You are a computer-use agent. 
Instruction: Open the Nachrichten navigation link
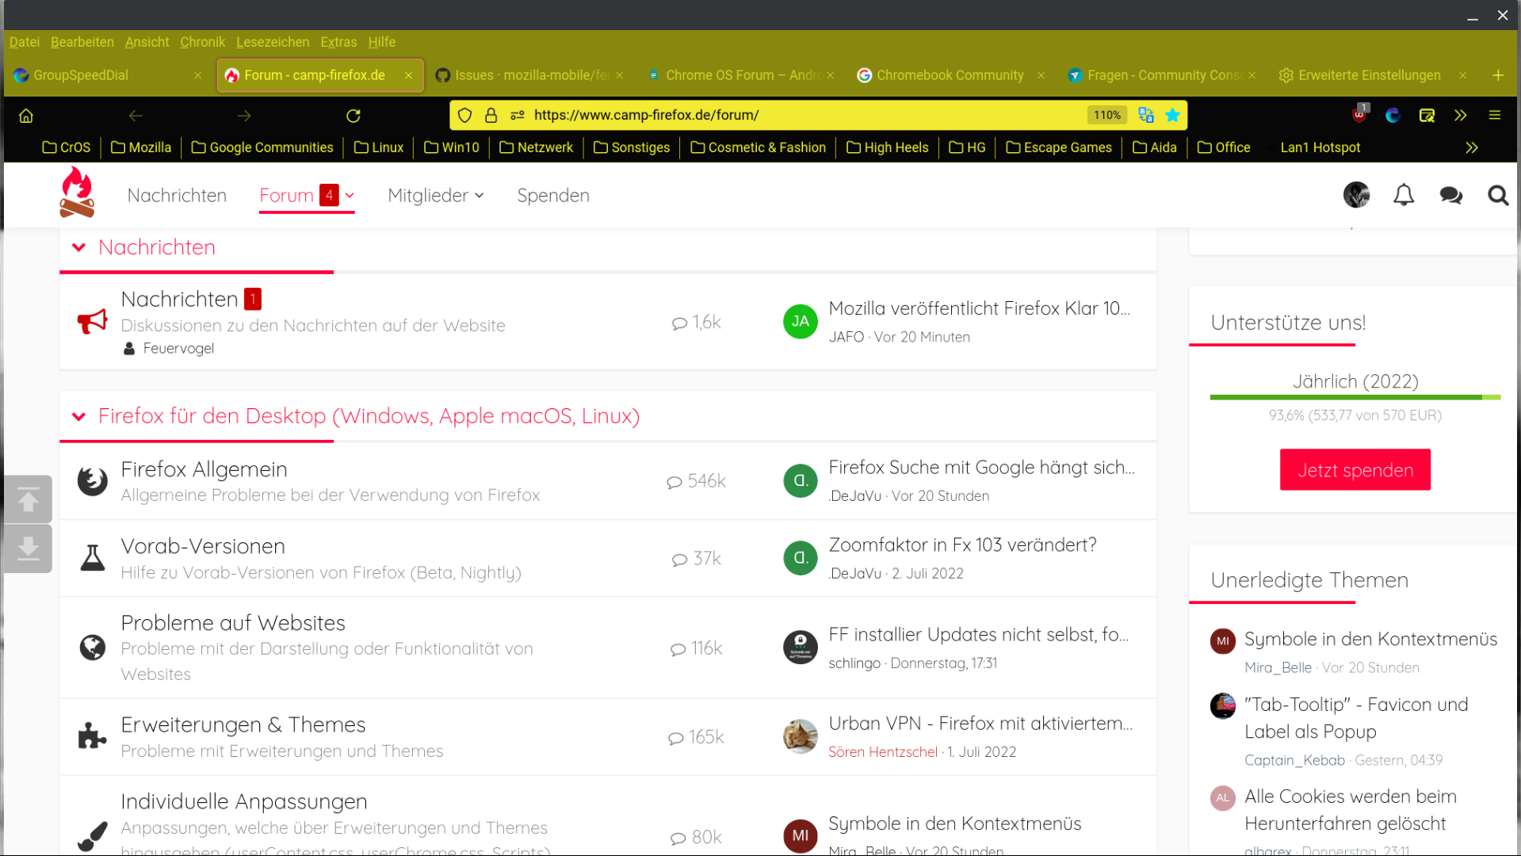(177, 196)
